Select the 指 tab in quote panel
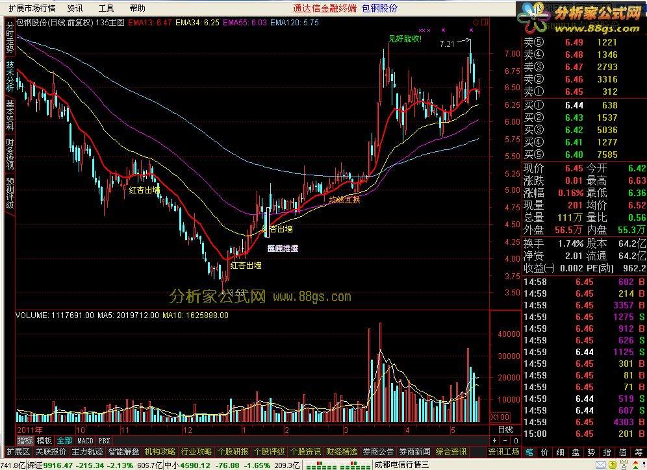Image resolution: width=647 pixels, height=470 pixels. 607,452
